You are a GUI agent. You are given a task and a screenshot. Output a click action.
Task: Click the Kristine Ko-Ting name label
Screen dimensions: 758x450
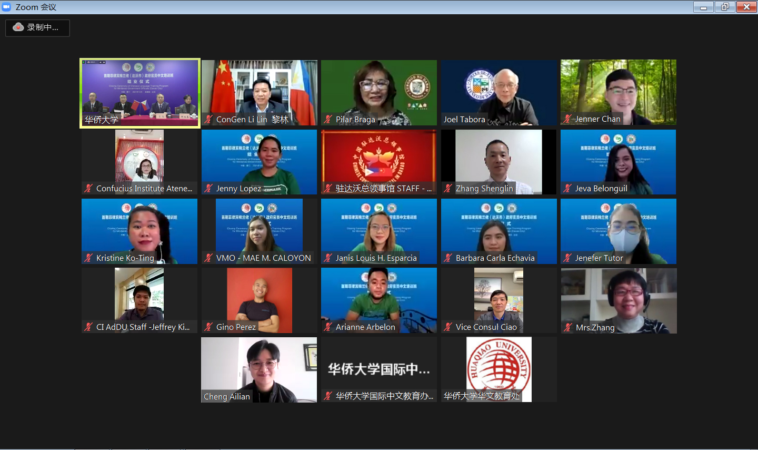pyautogui.click(x=125, y=258)
